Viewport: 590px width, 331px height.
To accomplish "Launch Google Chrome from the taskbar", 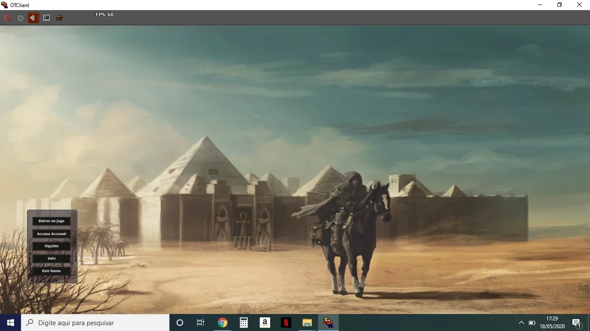I will (x=222, y=323).
